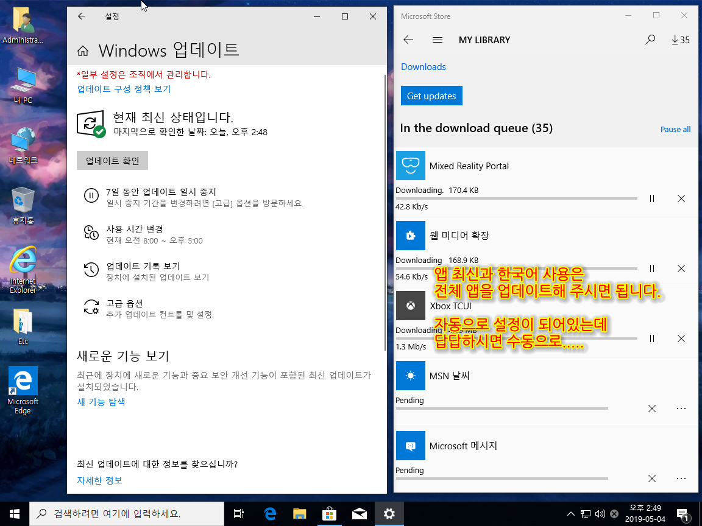Open the Microsoft Store hamburger menu

pos(438,40)
